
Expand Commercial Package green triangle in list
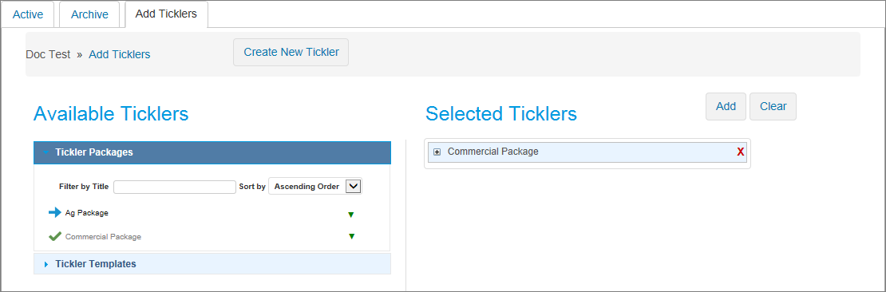click(x=351, y=236)
